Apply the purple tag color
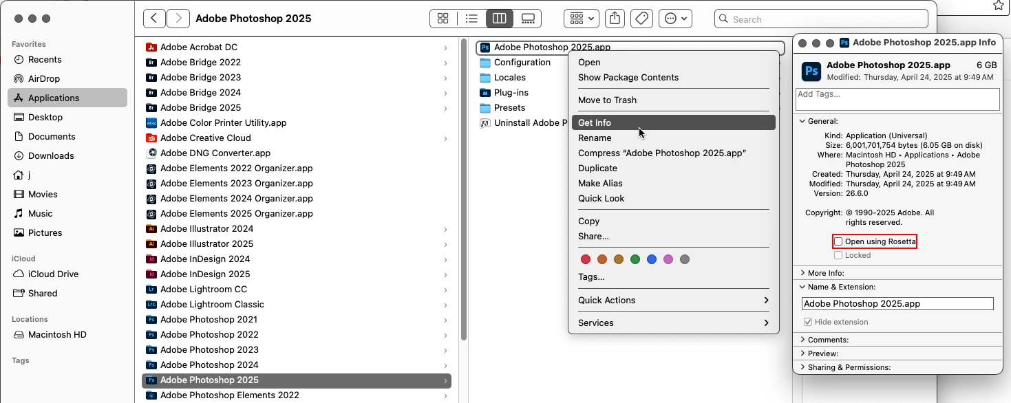 pos(668,259)
